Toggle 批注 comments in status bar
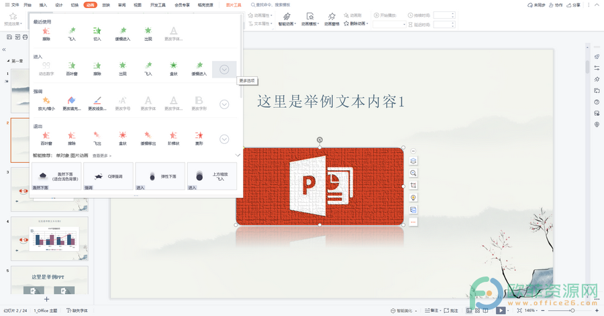Image resolution: width=604 pixels, height=316 pixels. (x=451, y=310)
